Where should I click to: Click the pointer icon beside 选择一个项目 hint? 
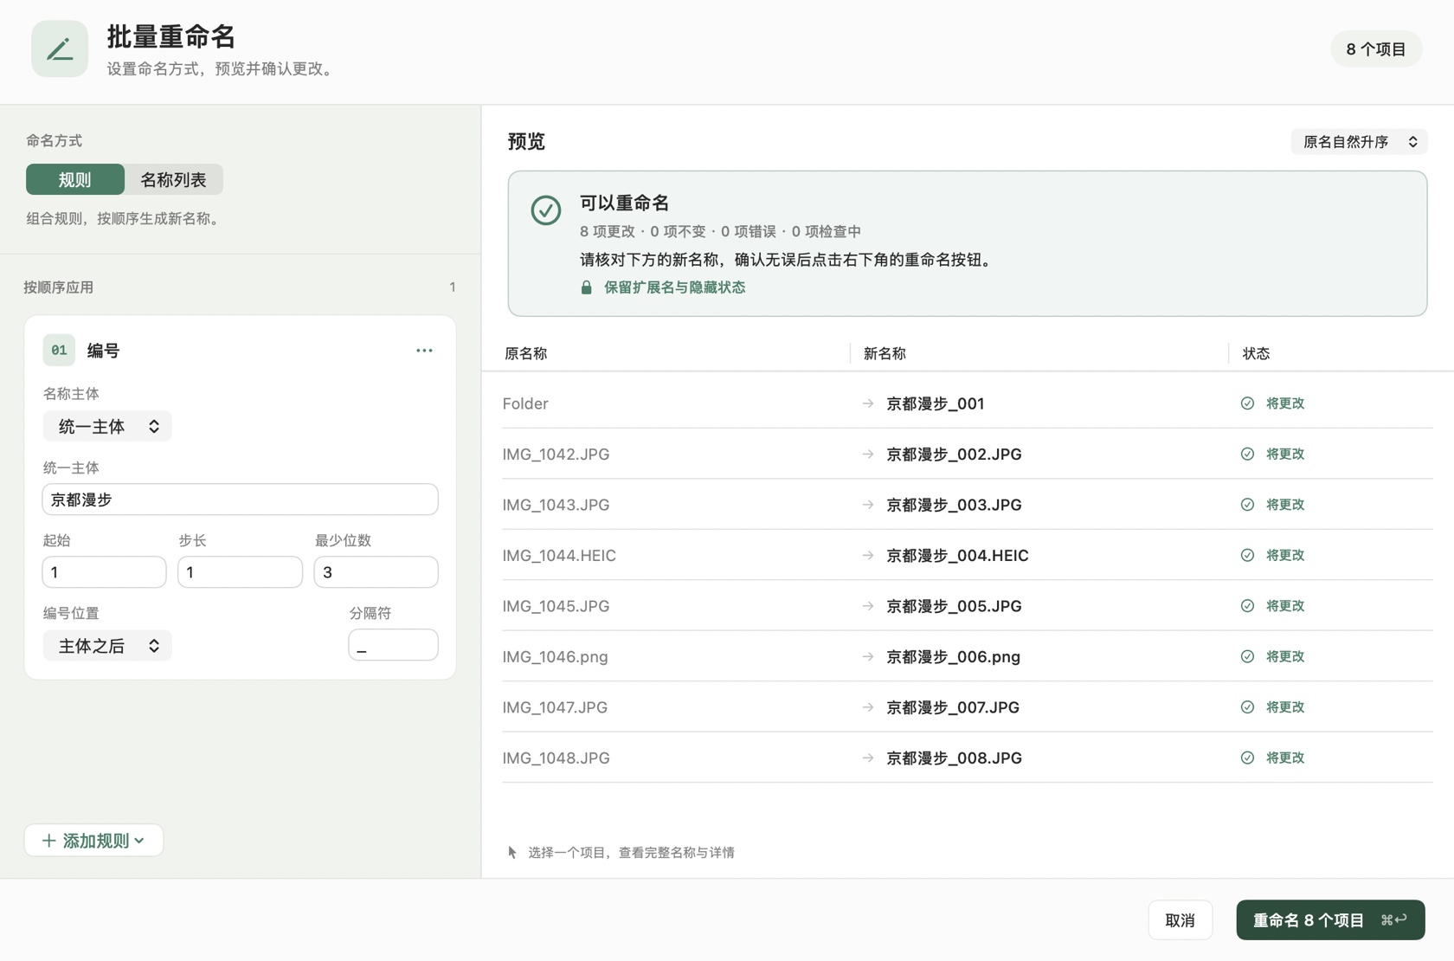coord(512,853)
